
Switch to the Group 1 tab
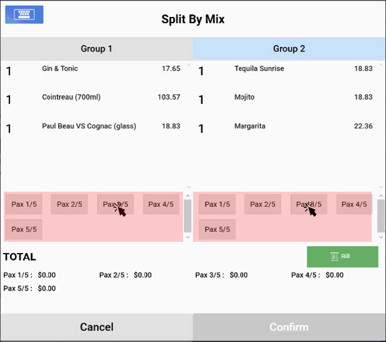click(96, 49)
